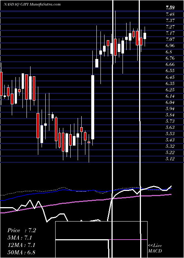This screenshot has height=258, width=184.
Task: Click the 5.32 price axis label
Action: click(170, 146)
